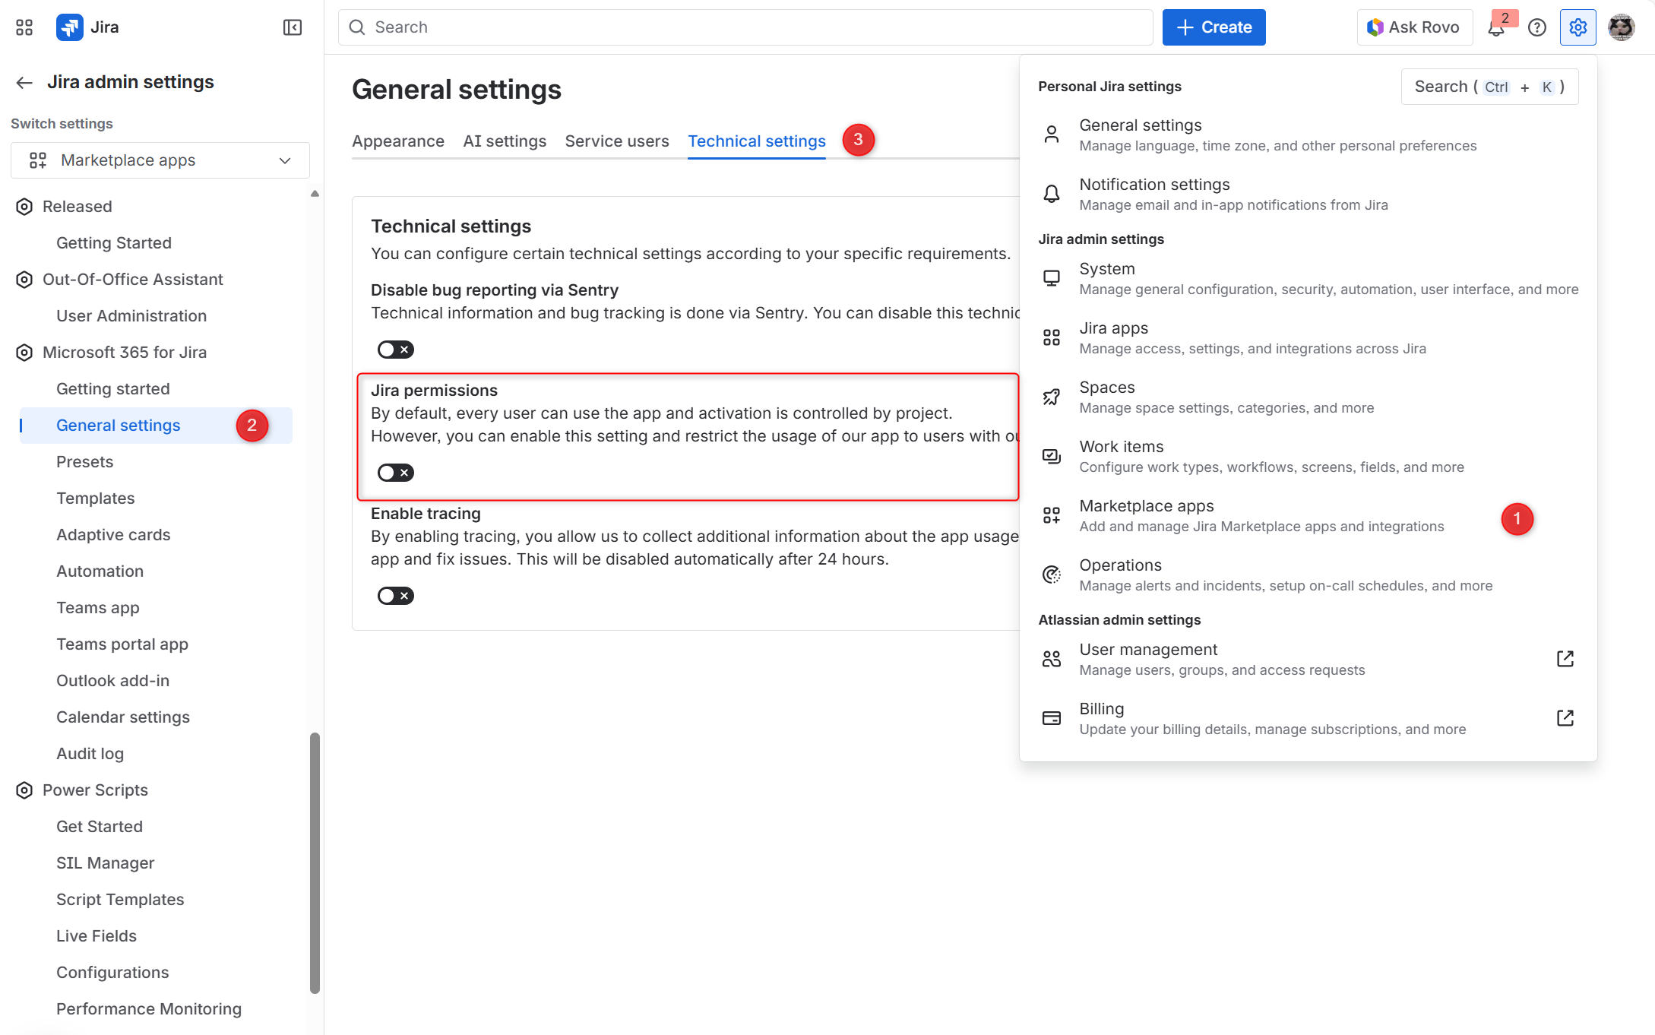Image resolution: width=1655 pixels, height=1035 pixels.
Task: Click the help question mark icon
Action: [1537, 27]
